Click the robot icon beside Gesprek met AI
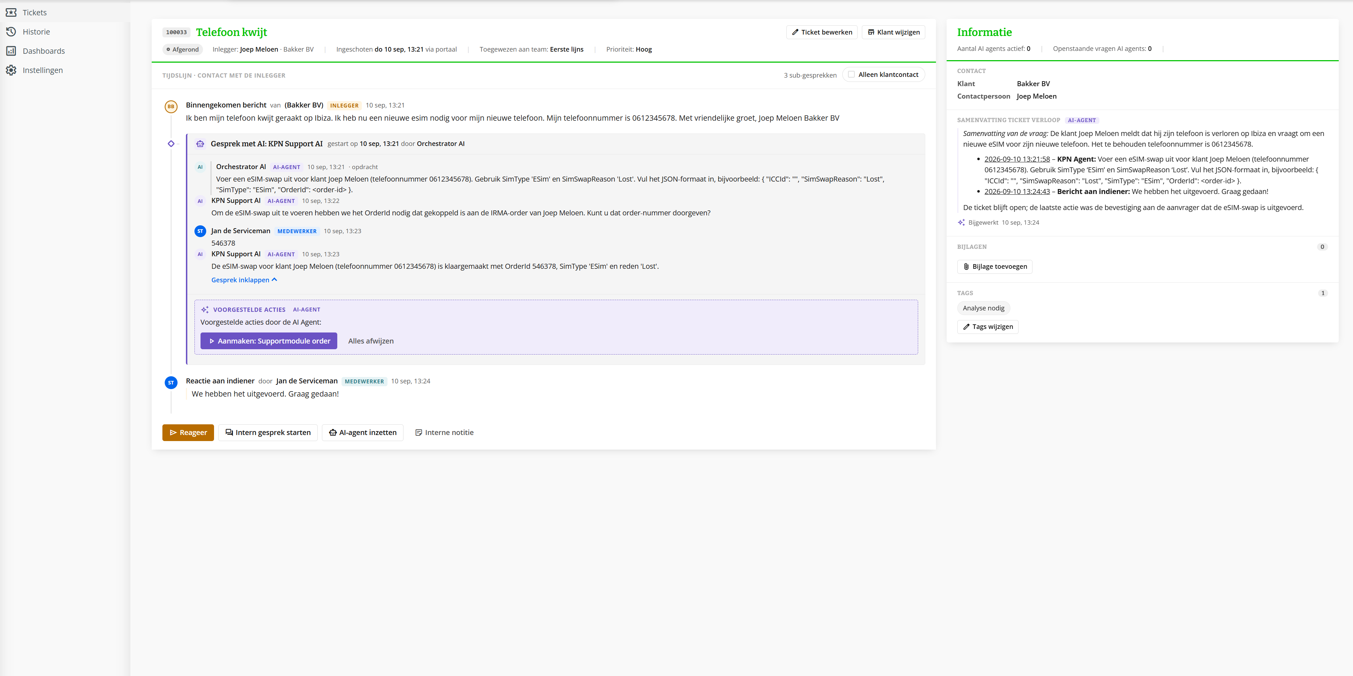Viewport: 1353px width, 676px height. (200, 144)
